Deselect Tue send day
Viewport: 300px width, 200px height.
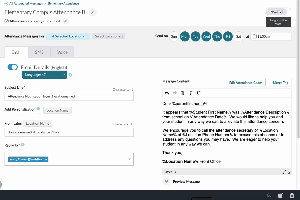tap(195, 36)
